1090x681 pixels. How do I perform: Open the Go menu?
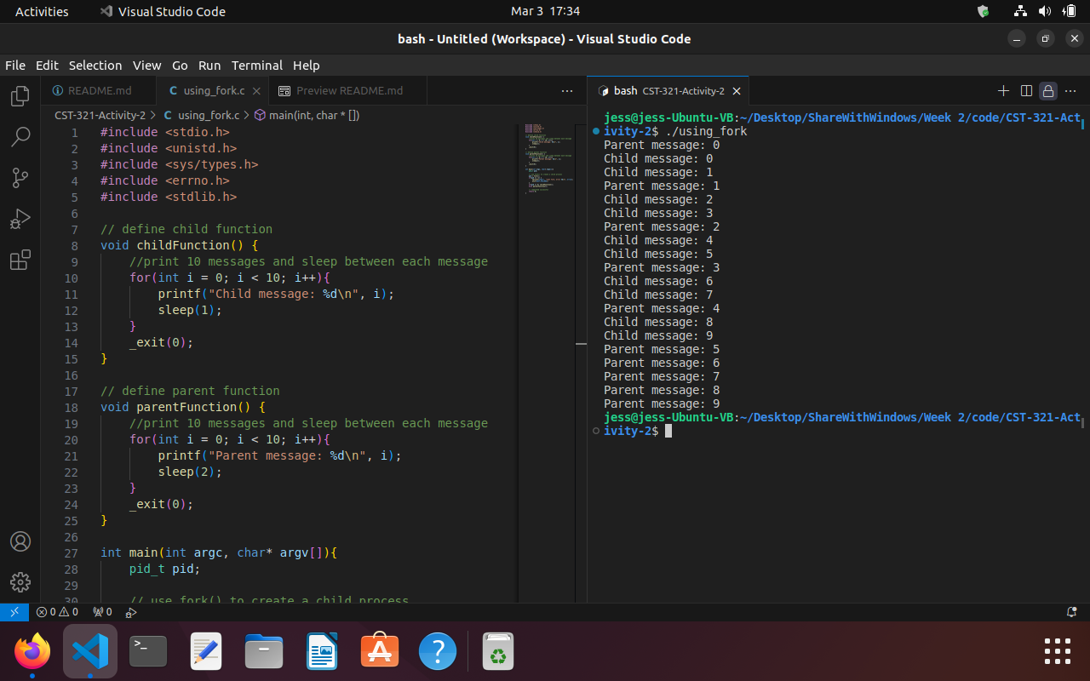[180, 66]
